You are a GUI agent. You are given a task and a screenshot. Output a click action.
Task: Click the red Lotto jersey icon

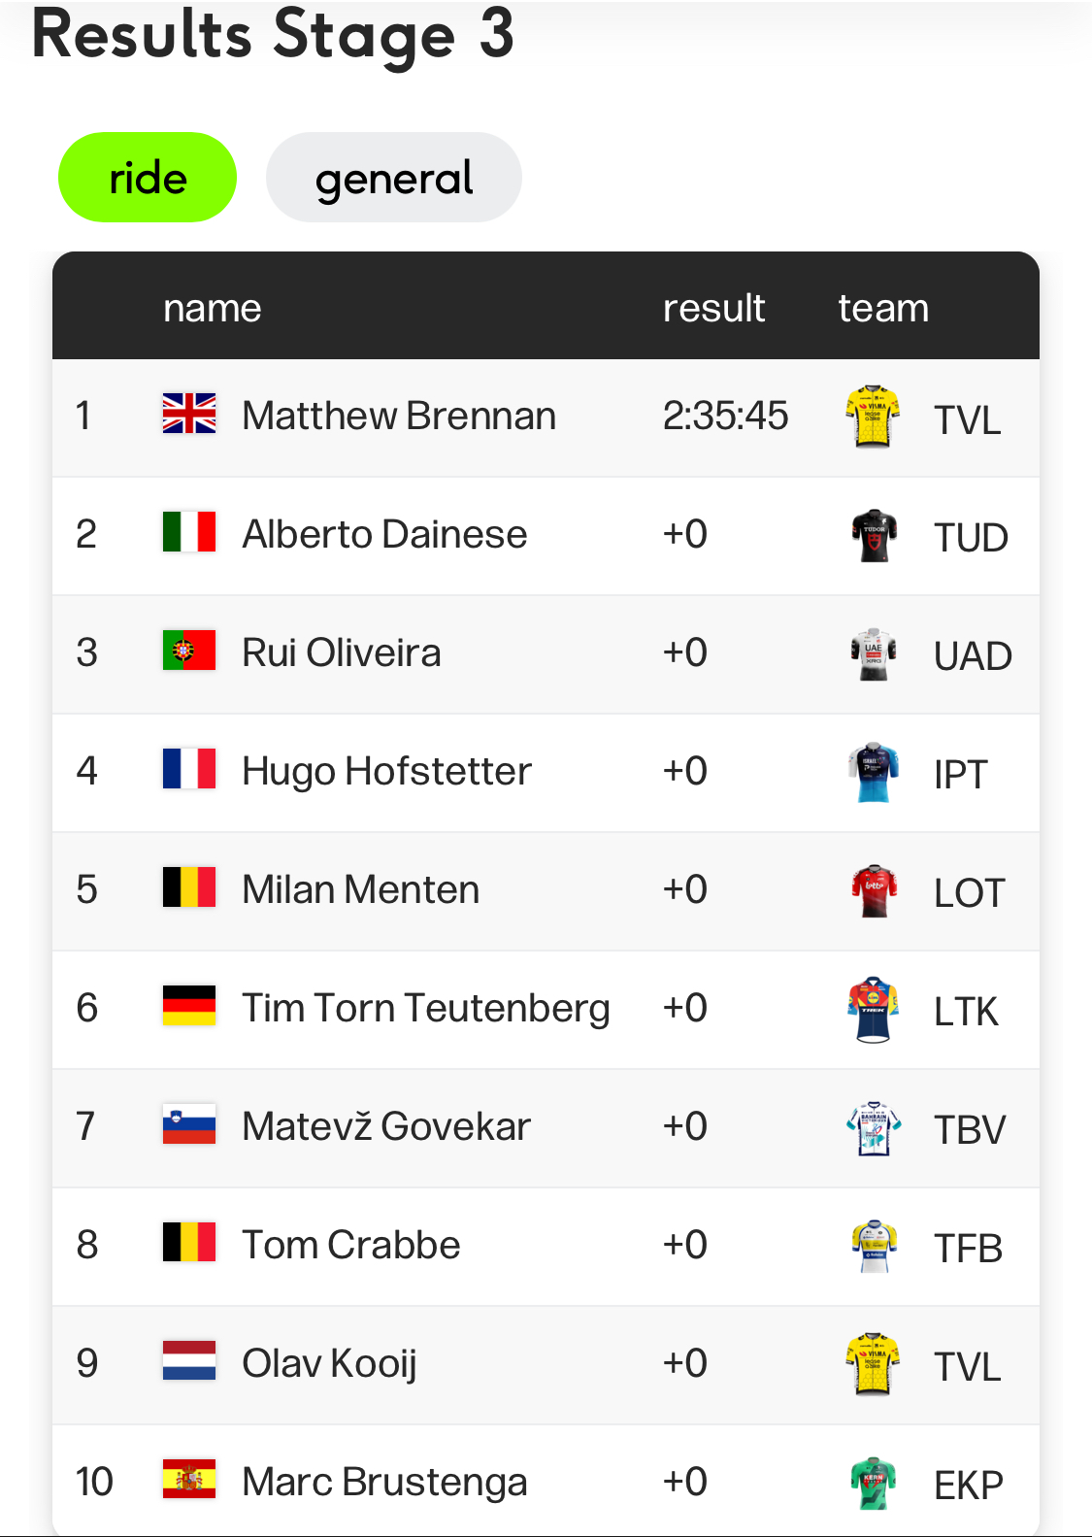coord(874,890)
